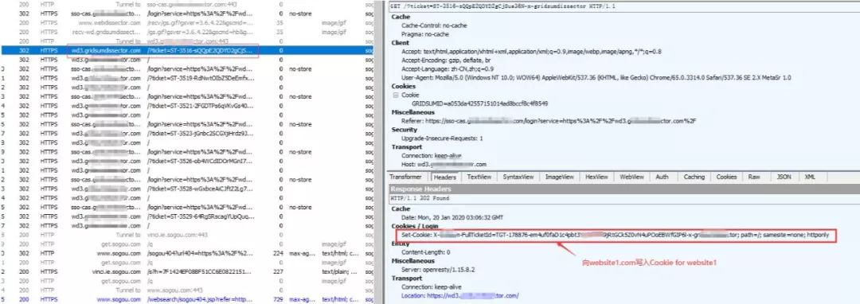Select the Content-Length: 0 header
Image resolution: width=860 pixels, height=304 pixels.
click(x=425, y=252)
